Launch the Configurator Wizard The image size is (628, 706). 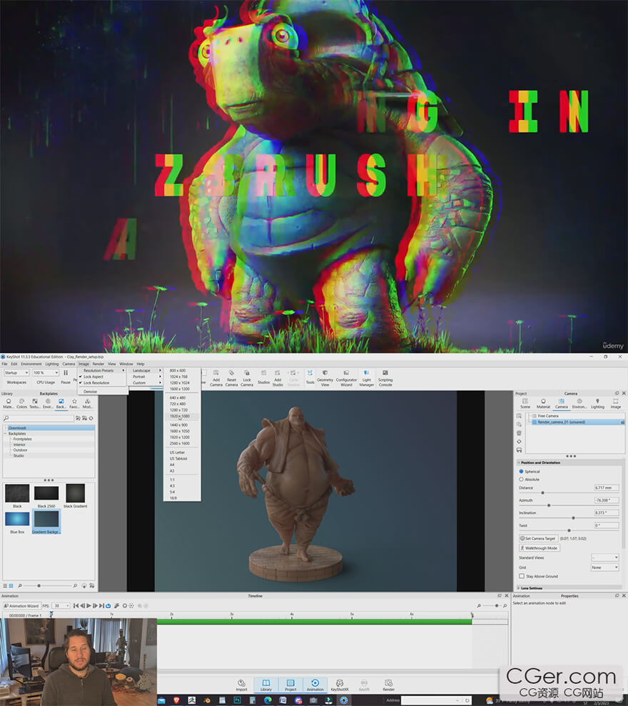[346, 378]
